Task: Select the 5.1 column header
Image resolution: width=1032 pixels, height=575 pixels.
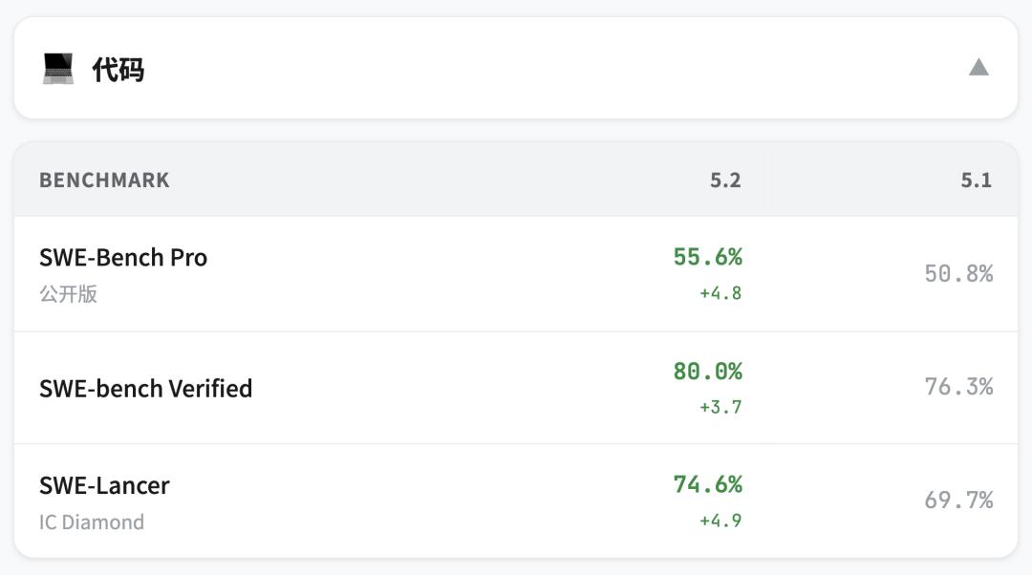Action: (x=976, y=181)
